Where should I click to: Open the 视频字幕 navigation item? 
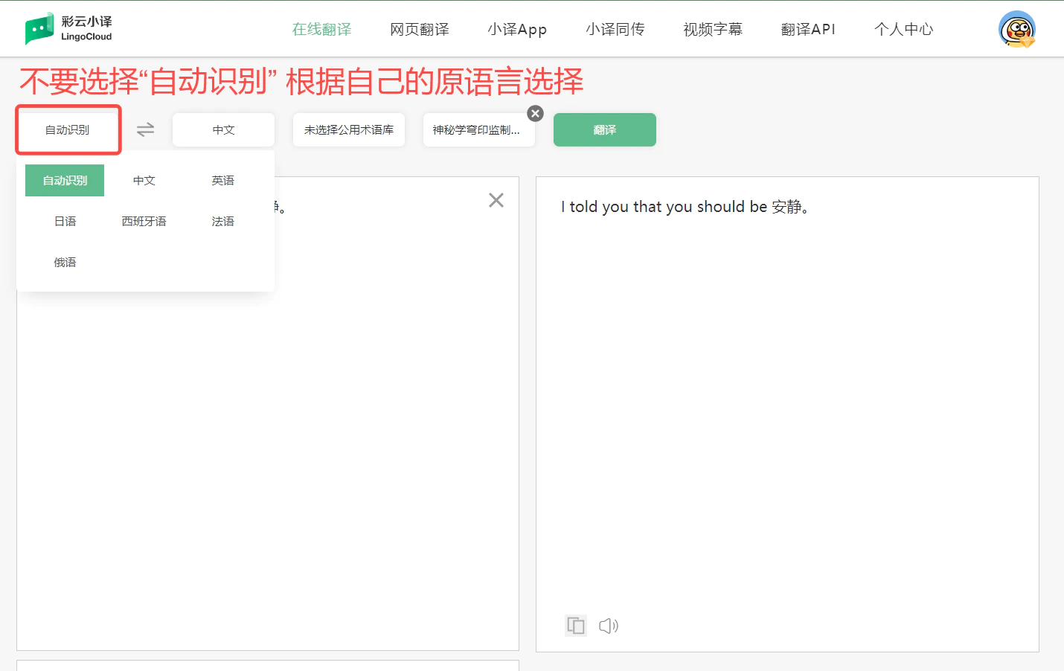713,30
